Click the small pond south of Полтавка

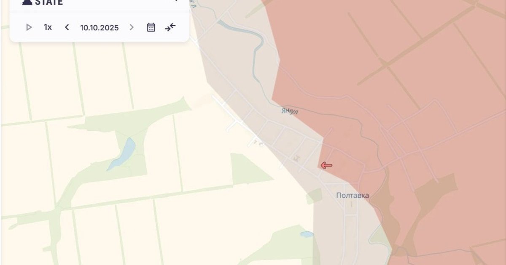(307, 234)
